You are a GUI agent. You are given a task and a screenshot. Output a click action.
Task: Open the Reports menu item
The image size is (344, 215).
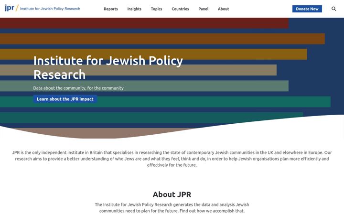(x=111, y=9)
